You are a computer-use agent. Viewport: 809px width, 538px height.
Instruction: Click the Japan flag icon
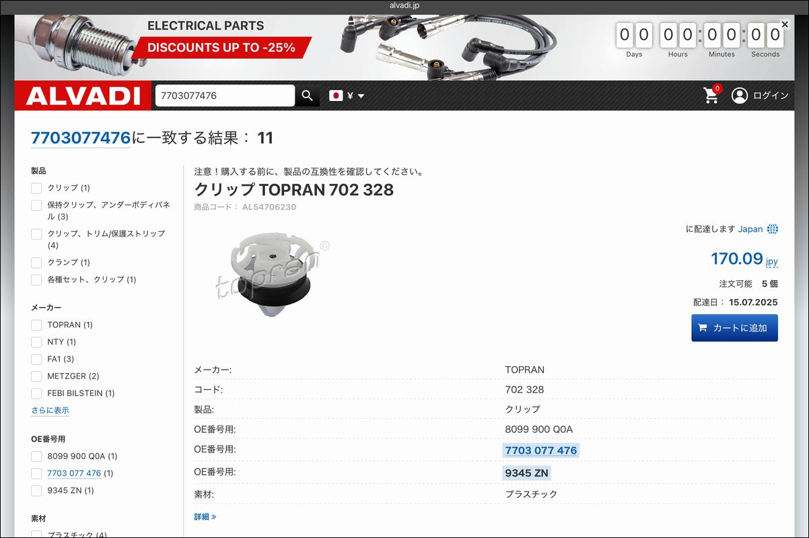coord(336,96)
